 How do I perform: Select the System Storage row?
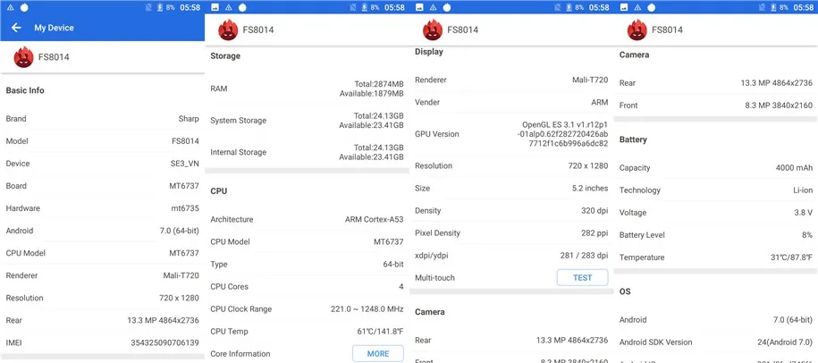coord(307,121)
